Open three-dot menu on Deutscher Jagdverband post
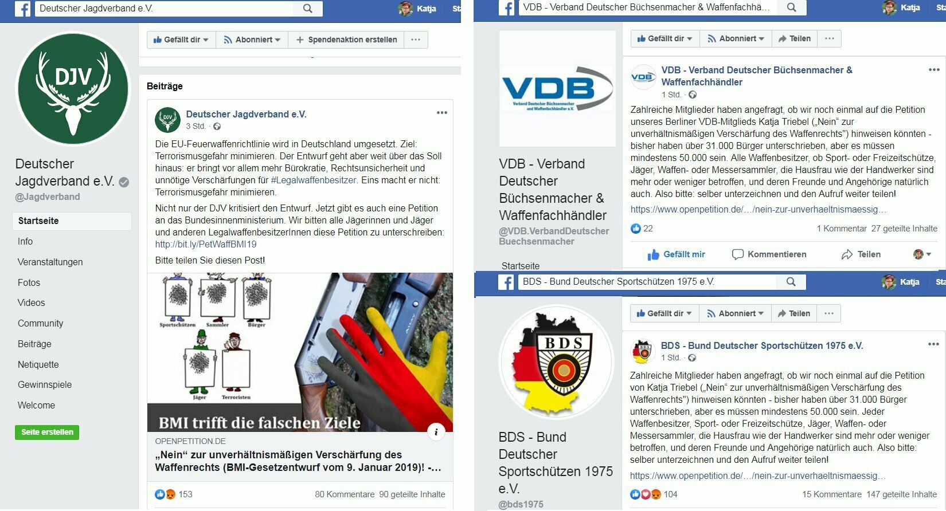 pos(442,113)
